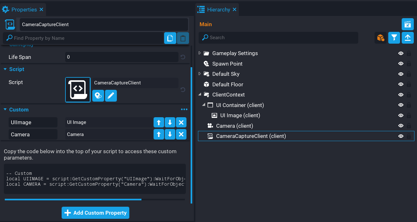Click the copy properties icon
The width and height of the screenshot is (417, 222).
click(170, 38)
